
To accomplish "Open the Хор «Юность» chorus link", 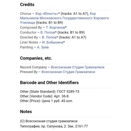I will [47, 14].
